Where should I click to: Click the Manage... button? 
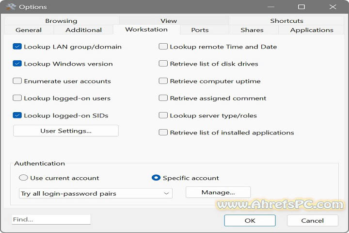(218, 192)
